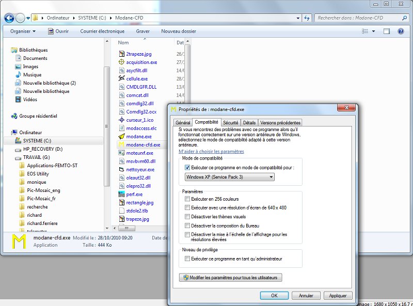Click the Musique library icon
413x306 pixels.
pyautogui.click(x=18, y=74)
